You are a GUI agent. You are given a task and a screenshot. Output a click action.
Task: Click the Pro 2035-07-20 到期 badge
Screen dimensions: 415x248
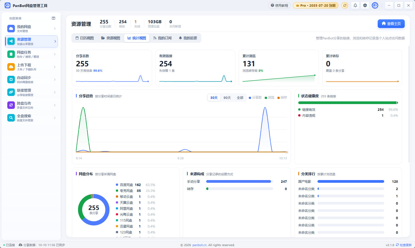point(316,5)
